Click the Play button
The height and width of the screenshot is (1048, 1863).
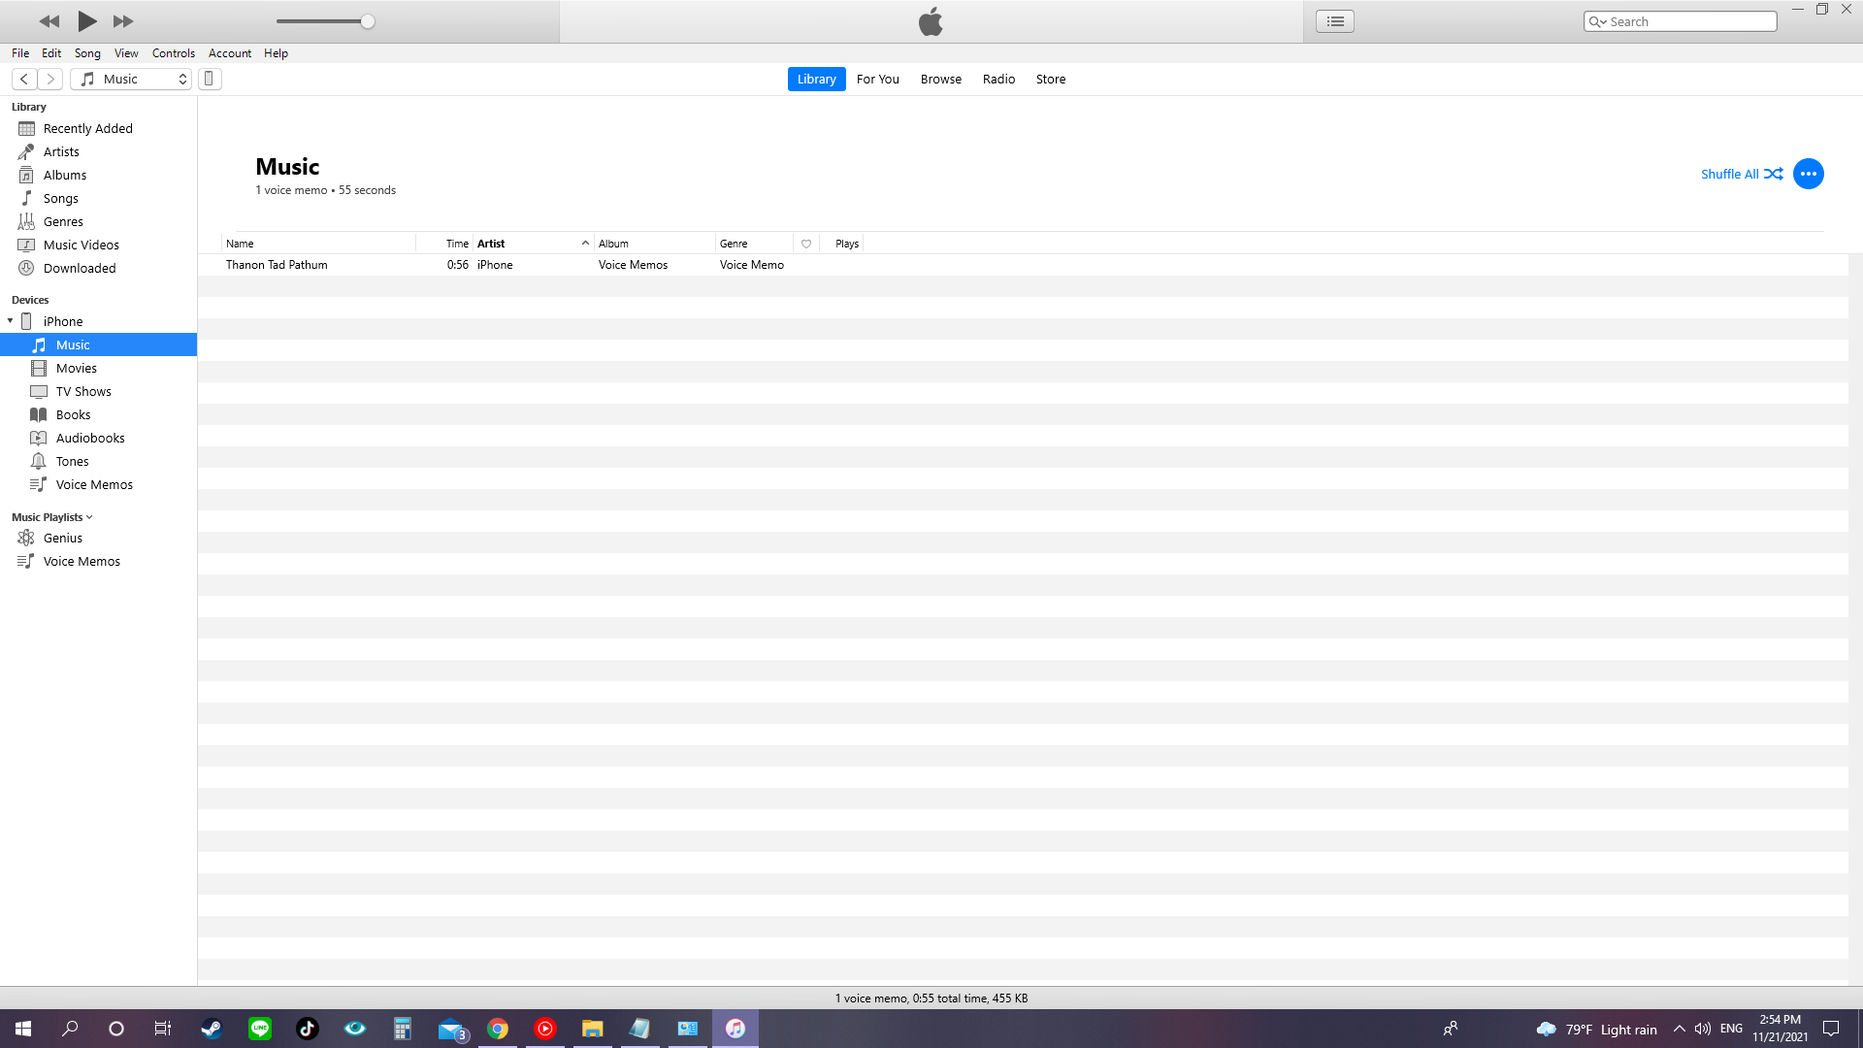[x=86, y=20]
